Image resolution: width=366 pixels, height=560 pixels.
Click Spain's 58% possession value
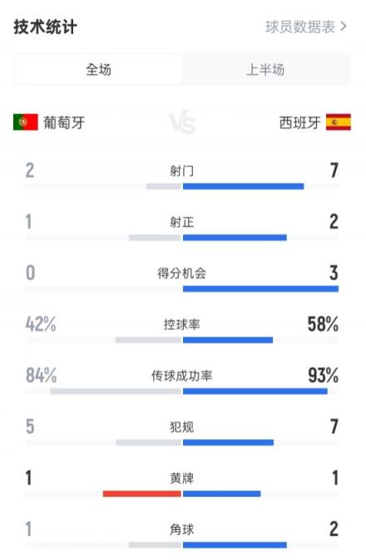323,324
